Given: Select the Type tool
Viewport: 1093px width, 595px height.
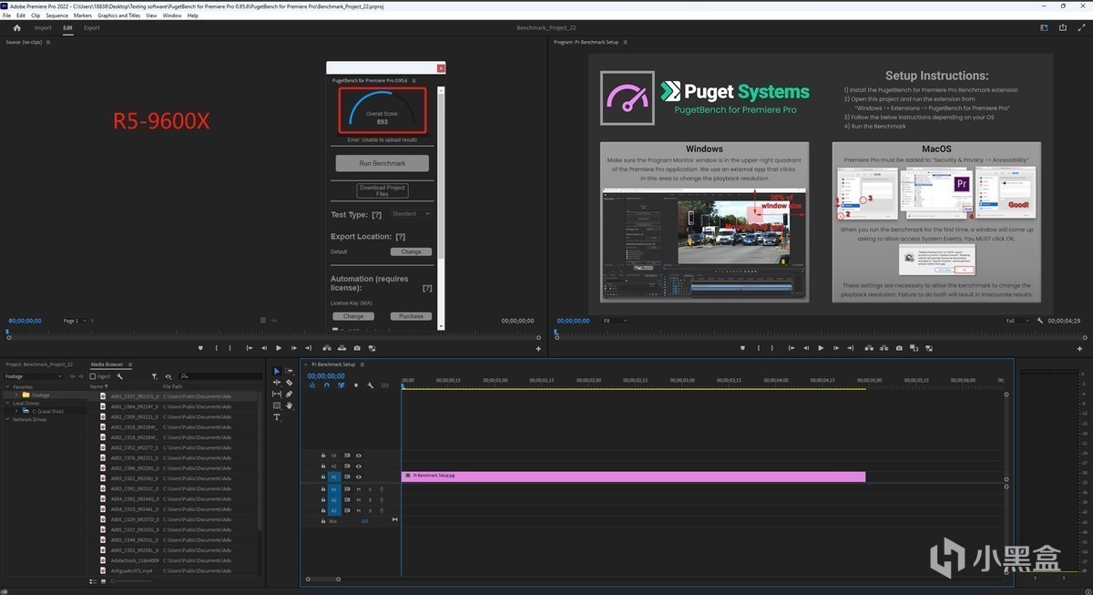Looking at the screenshot, I should (x=277, y=417).
